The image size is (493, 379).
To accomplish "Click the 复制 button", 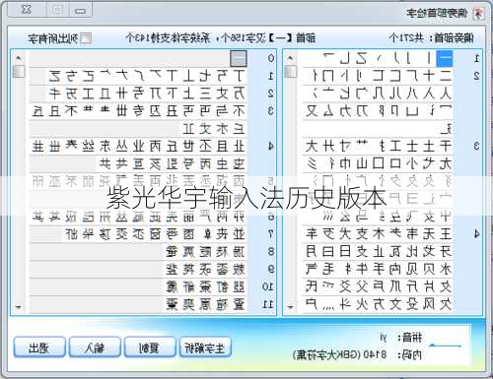I will tap(150, 347).
